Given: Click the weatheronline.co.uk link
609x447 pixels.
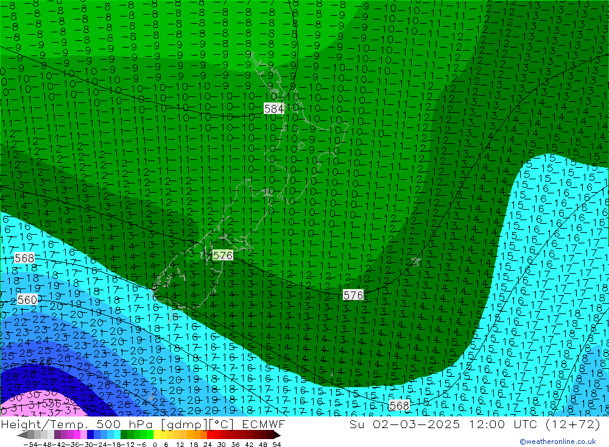Looking at the screenshot, I should pos(558,442).
